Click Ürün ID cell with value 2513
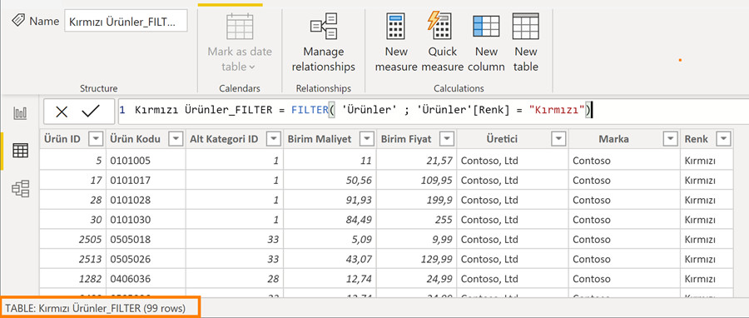Screen dimensions: 749x318 (x=73, y=259)
